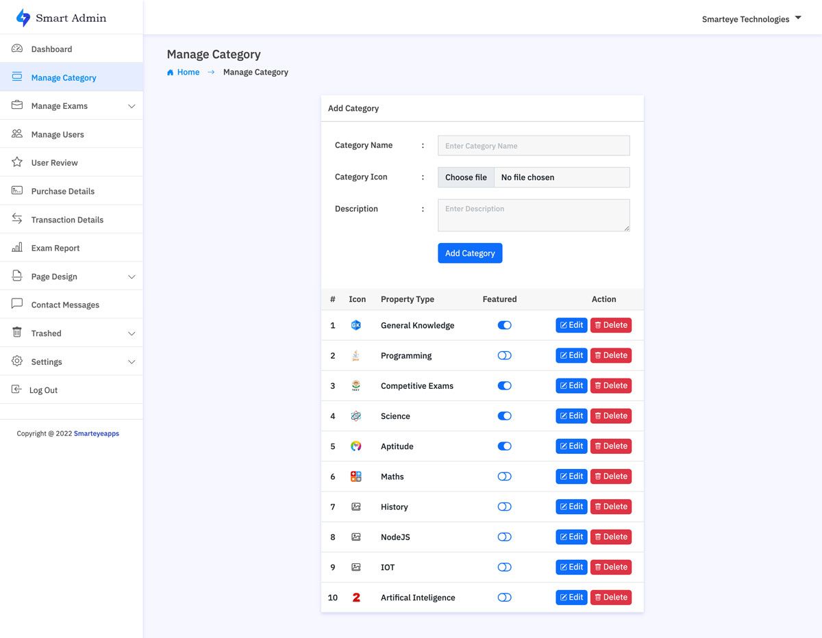The image size is (822, 638).
Task: Click the Dashboard speedometer icon
Action: pyautogui.click(x=17, y=49)
